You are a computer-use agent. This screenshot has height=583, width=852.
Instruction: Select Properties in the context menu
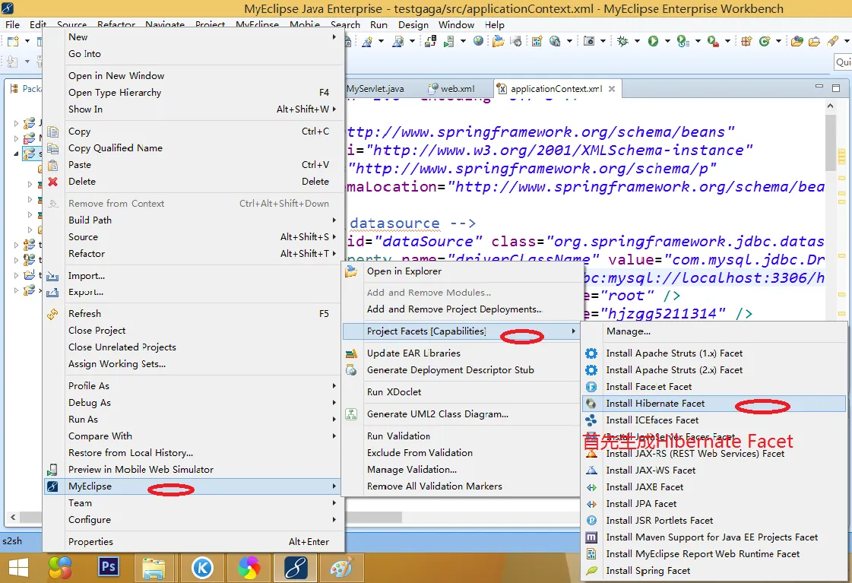[90, 542]
